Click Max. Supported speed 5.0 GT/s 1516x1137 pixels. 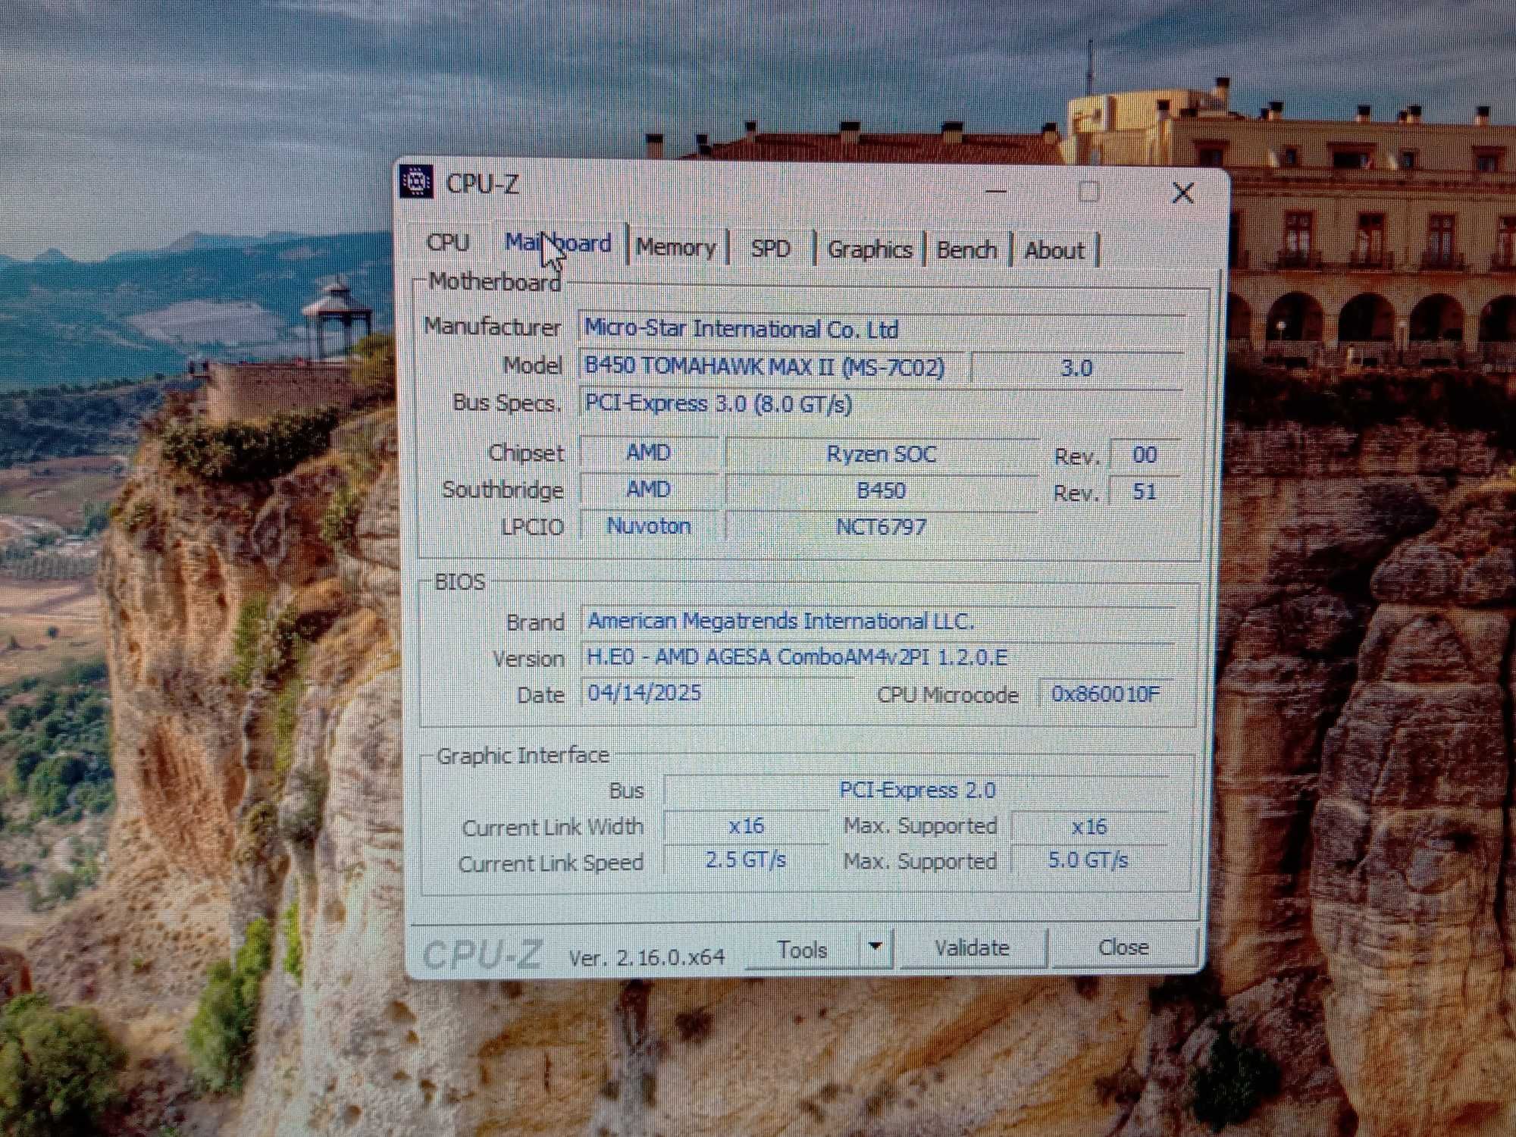[1089, 860]
